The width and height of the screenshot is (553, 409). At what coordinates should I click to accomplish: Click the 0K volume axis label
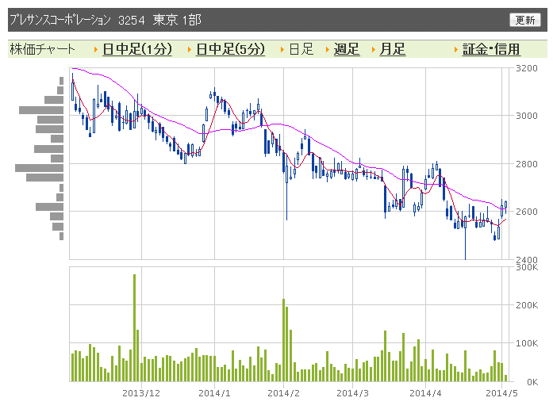532,382
